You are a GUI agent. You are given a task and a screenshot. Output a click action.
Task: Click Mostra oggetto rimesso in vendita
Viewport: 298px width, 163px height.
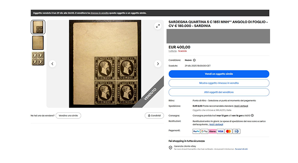pyautogui.click(x=219, y=83)
